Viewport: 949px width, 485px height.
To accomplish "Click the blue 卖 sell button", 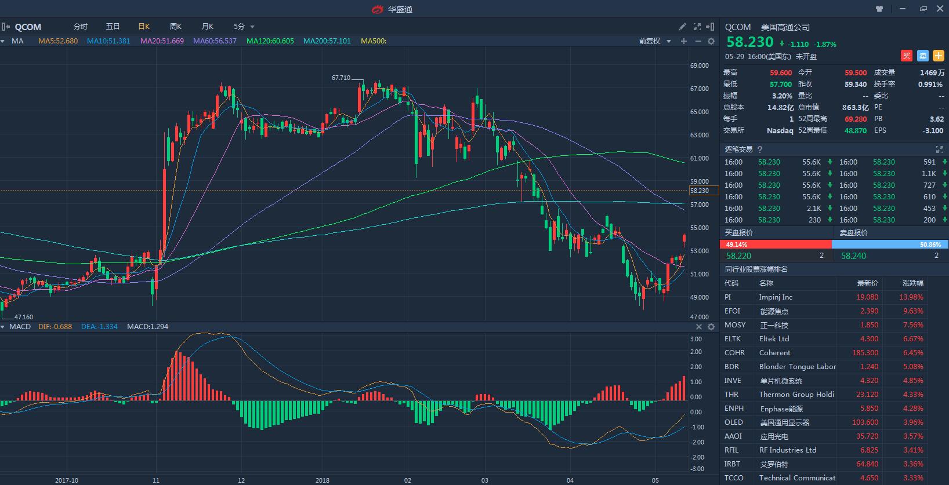I will [x=922, y=56].
